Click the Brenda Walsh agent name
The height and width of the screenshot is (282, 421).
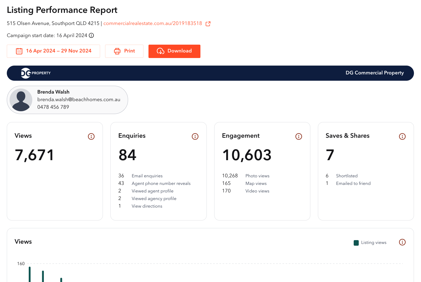[53, 92]
